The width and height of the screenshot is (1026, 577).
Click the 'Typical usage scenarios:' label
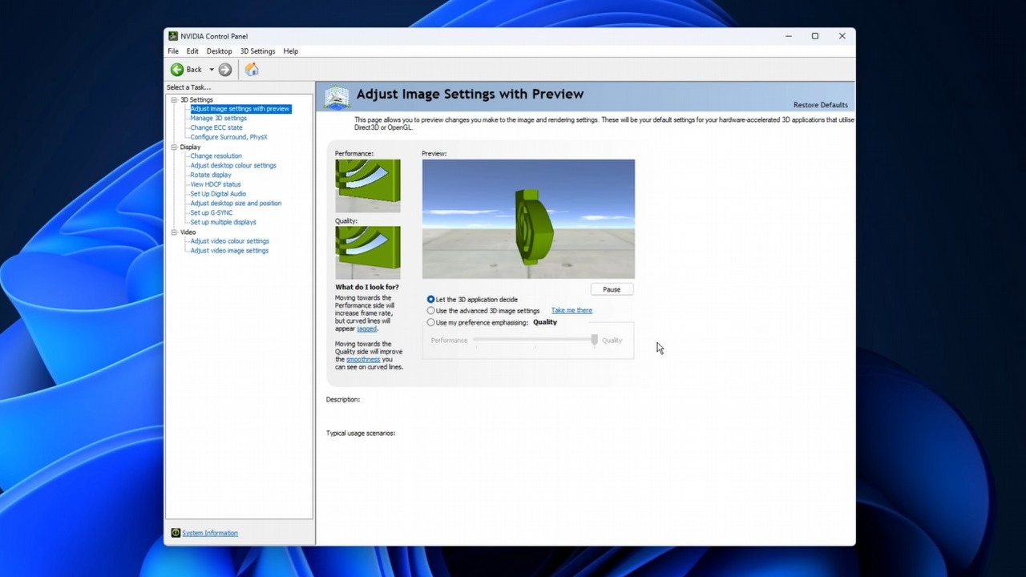point(361,434)
